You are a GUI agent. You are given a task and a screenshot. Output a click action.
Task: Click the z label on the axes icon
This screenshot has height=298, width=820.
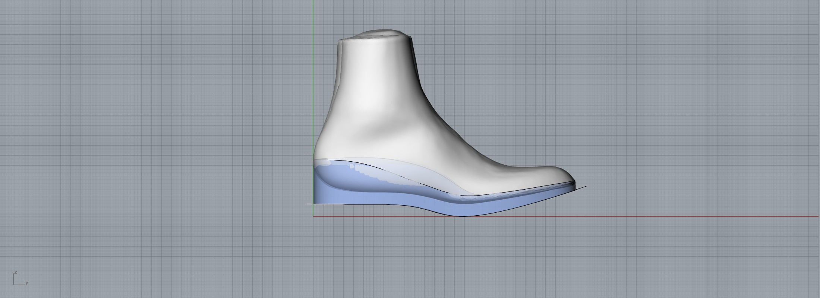click(15, 272)
